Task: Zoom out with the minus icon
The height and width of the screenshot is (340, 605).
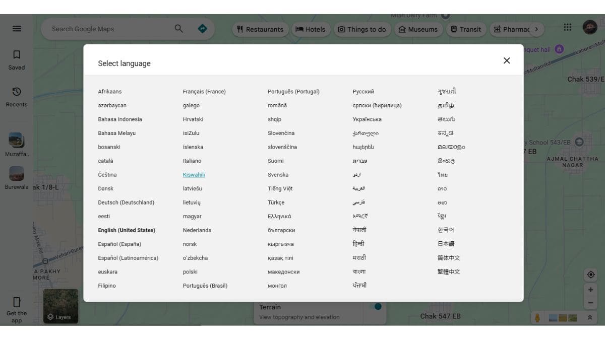Action: [x=590, y=303]
